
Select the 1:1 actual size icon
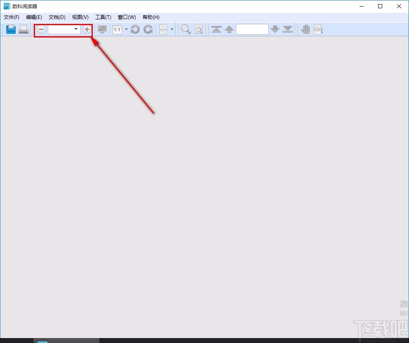(117, 29)
